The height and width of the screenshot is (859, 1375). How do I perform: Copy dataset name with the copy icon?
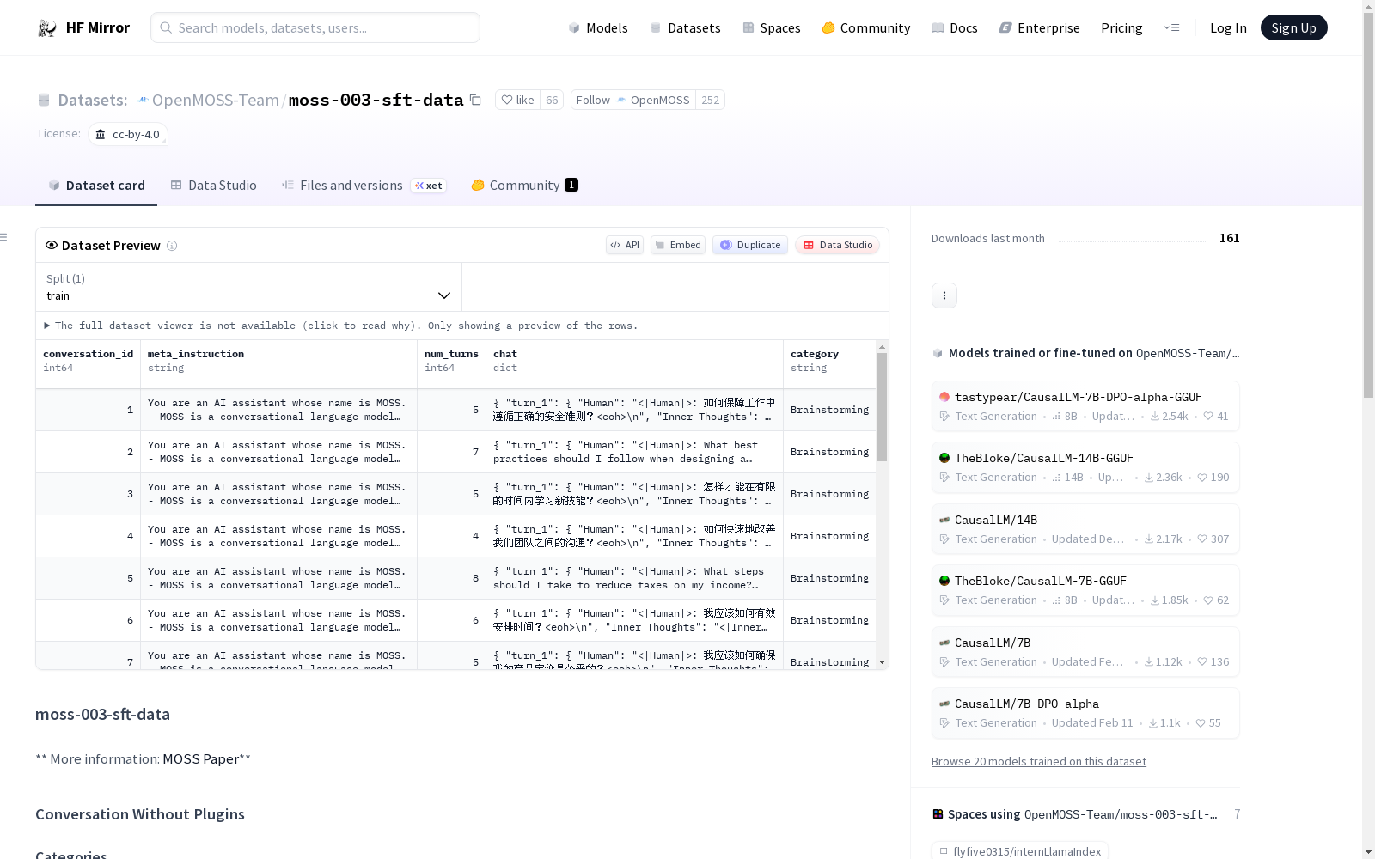click(475, 100)
